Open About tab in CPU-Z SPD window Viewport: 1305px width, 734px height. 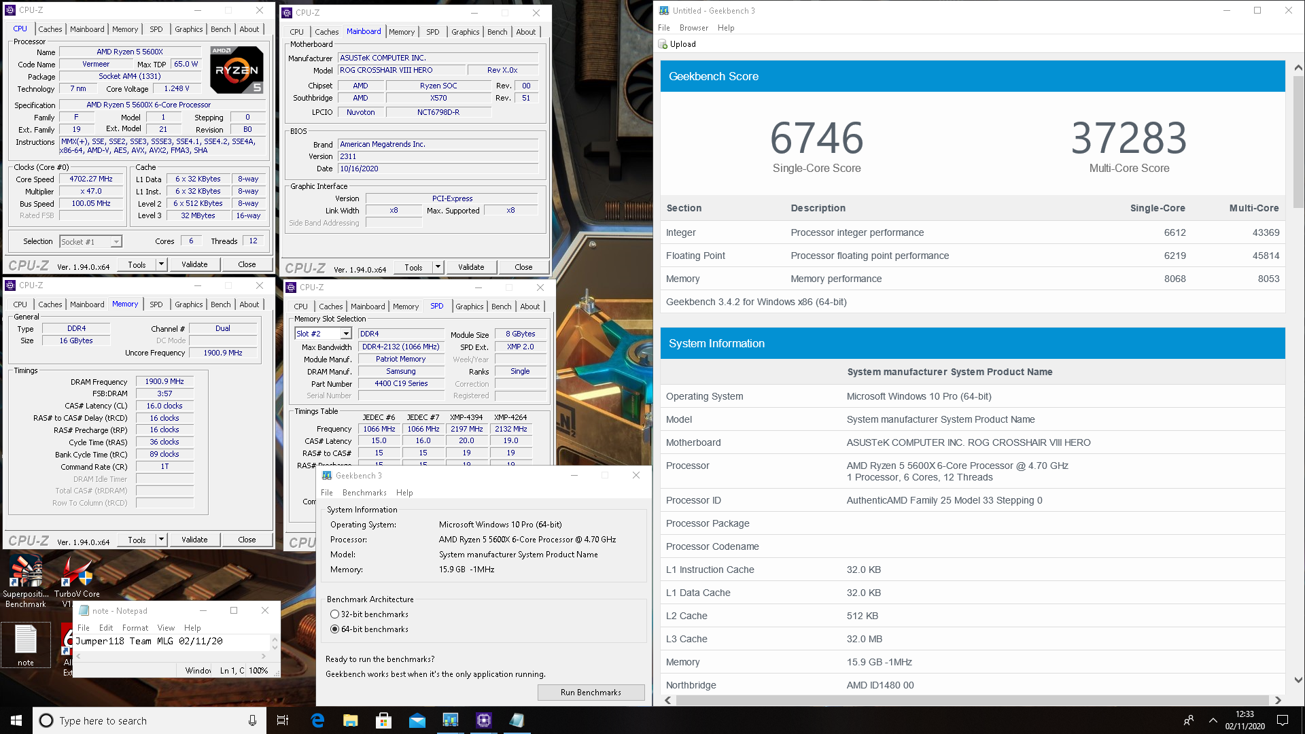click(529, 307)
